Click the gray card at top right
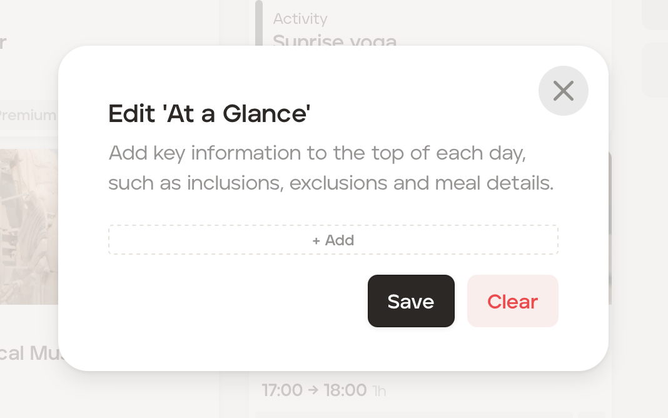668x418 pixels. [655, 69]
